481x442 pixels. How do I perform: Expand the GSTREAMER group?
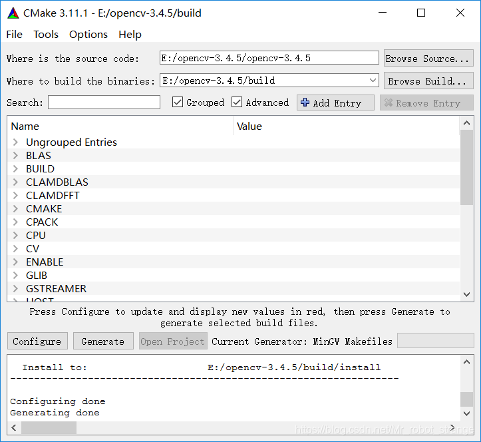pyautogui.click(x=15, y=288)
